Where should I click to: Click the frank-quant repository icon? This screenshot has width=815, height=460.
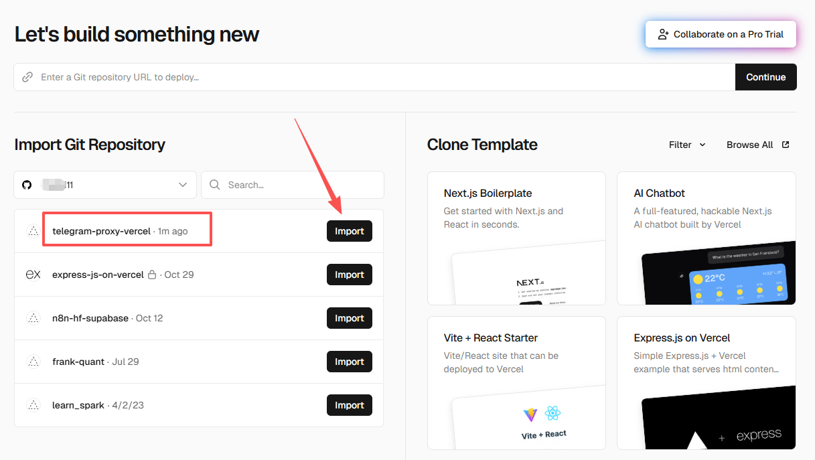pyautogui.click(x=33, y=362)
